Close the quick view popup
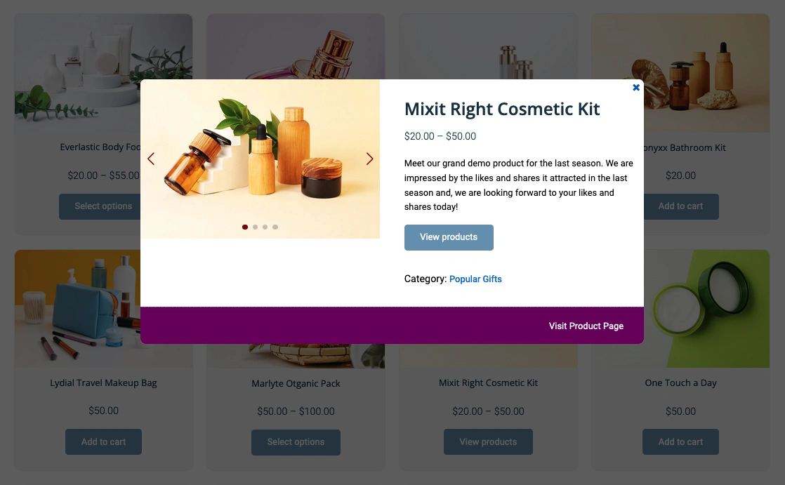Screen dimensions: 785x485 click(636, 88)
